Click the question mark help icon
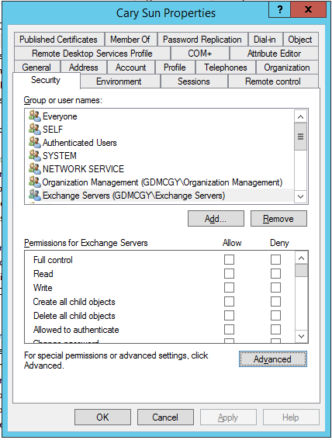The image size is (332, 440). pos(279,10)
